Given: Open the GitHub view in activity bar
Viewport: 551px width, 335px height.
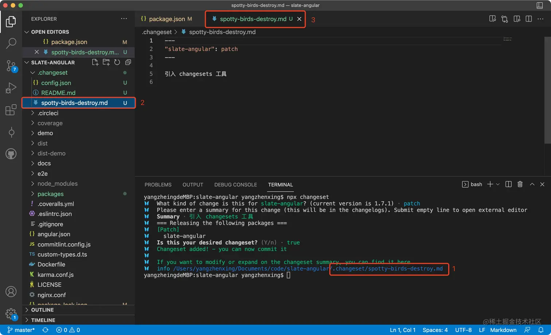Looking at the screenshot, I should [11, 154].
